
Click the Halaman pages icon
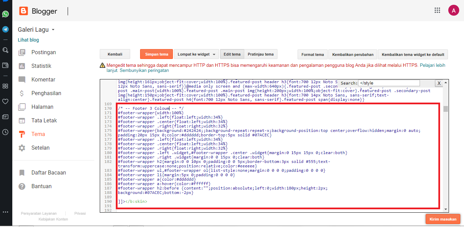(22, 107)
